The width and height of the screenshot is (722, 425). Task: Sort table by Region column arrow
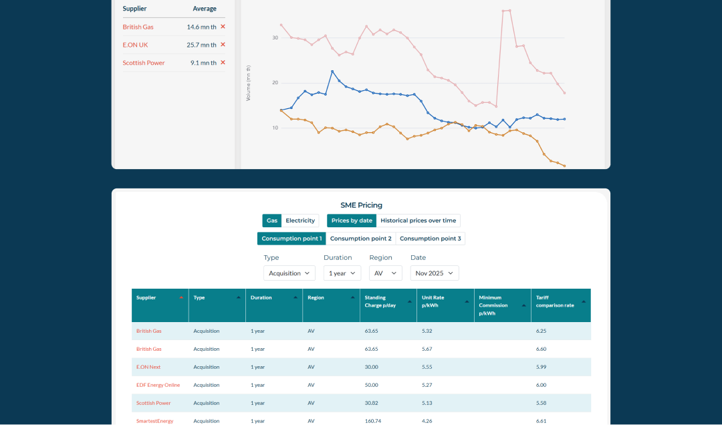(x=353, y=297)
